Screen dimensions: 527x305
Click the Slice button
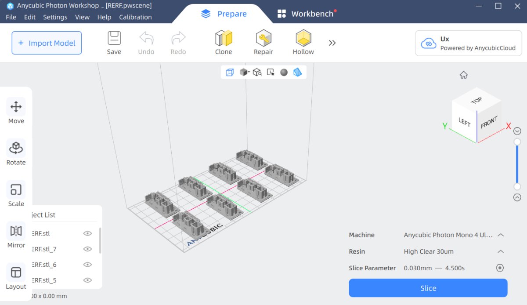coord(428,288)
